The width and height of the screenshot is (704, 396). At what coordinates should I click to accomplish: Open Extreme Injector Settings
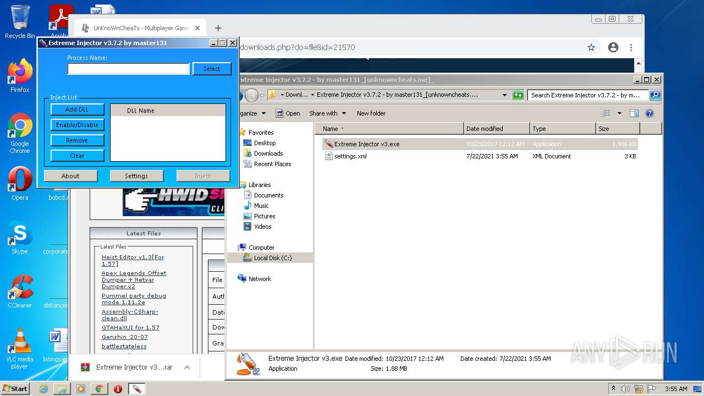click(136, 176)
